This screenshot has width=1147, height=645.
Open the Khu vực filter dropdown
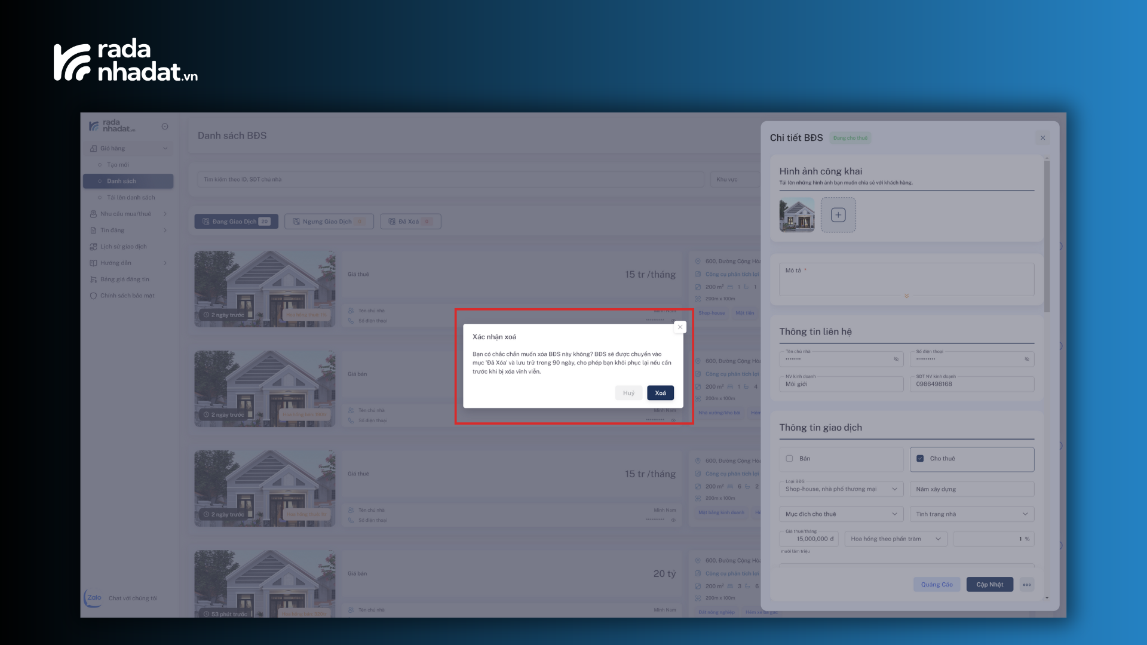pos(736,179)
